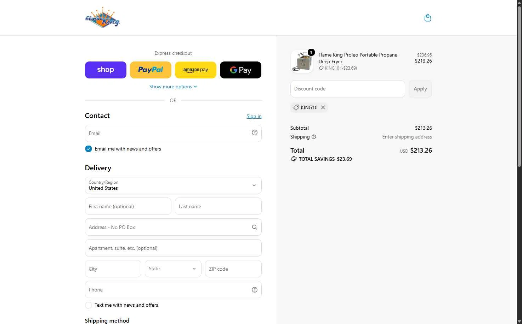The width and height of the screenshot is (522, 324).
Task: Click the deep fryer product thumbnail
Action: tap(302, 61)
